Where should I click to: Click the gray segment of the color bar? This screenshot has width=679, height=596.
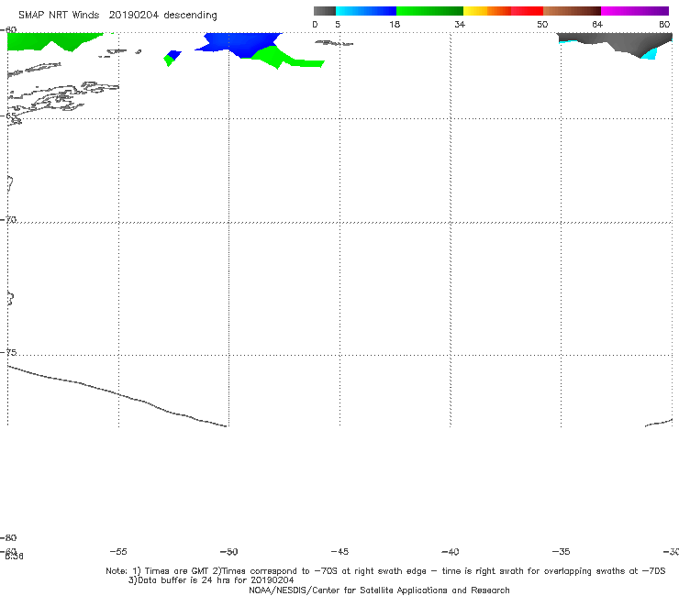click(x=325, y=11)
